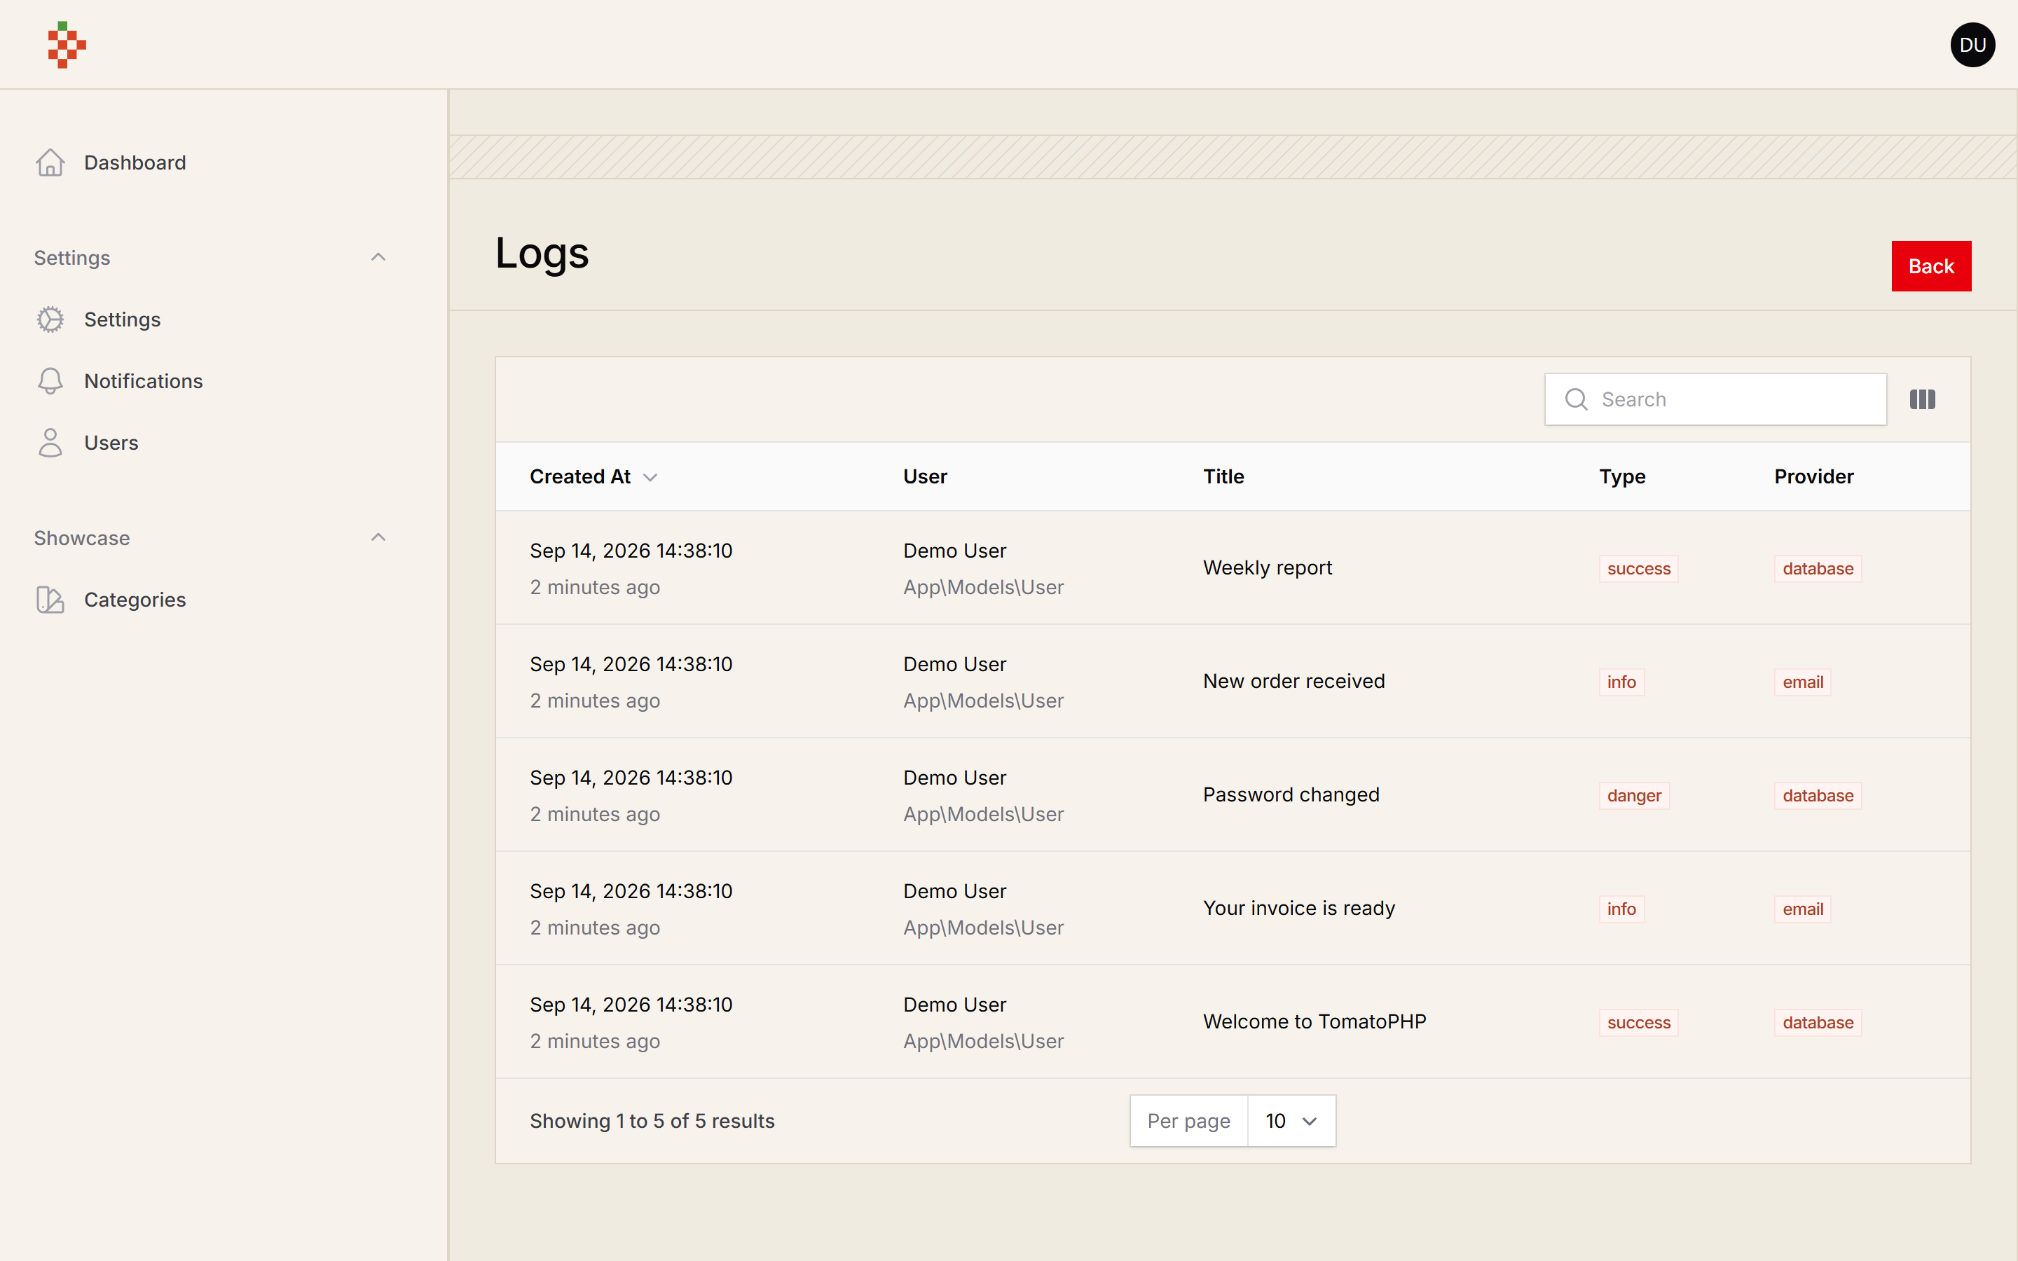Click the red Back button
The image size is (2018, 1261).
click(x=1930, y=266)
